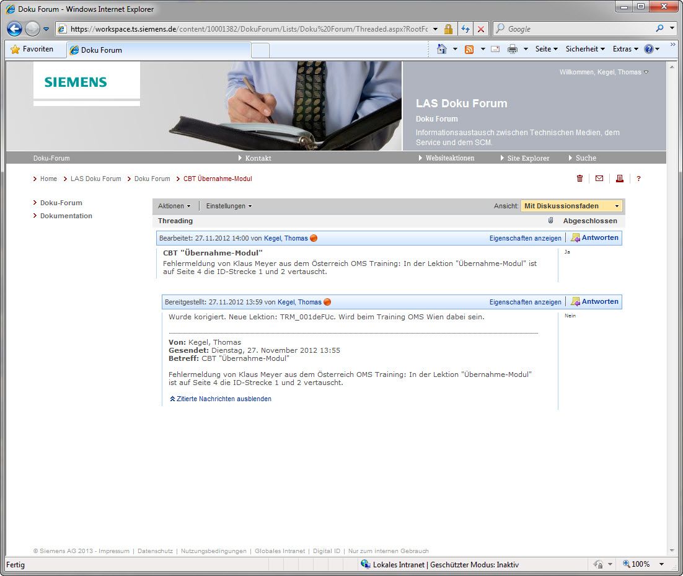Click the browser back arrow button
683x576 pixels.
(x=15, y=29)
